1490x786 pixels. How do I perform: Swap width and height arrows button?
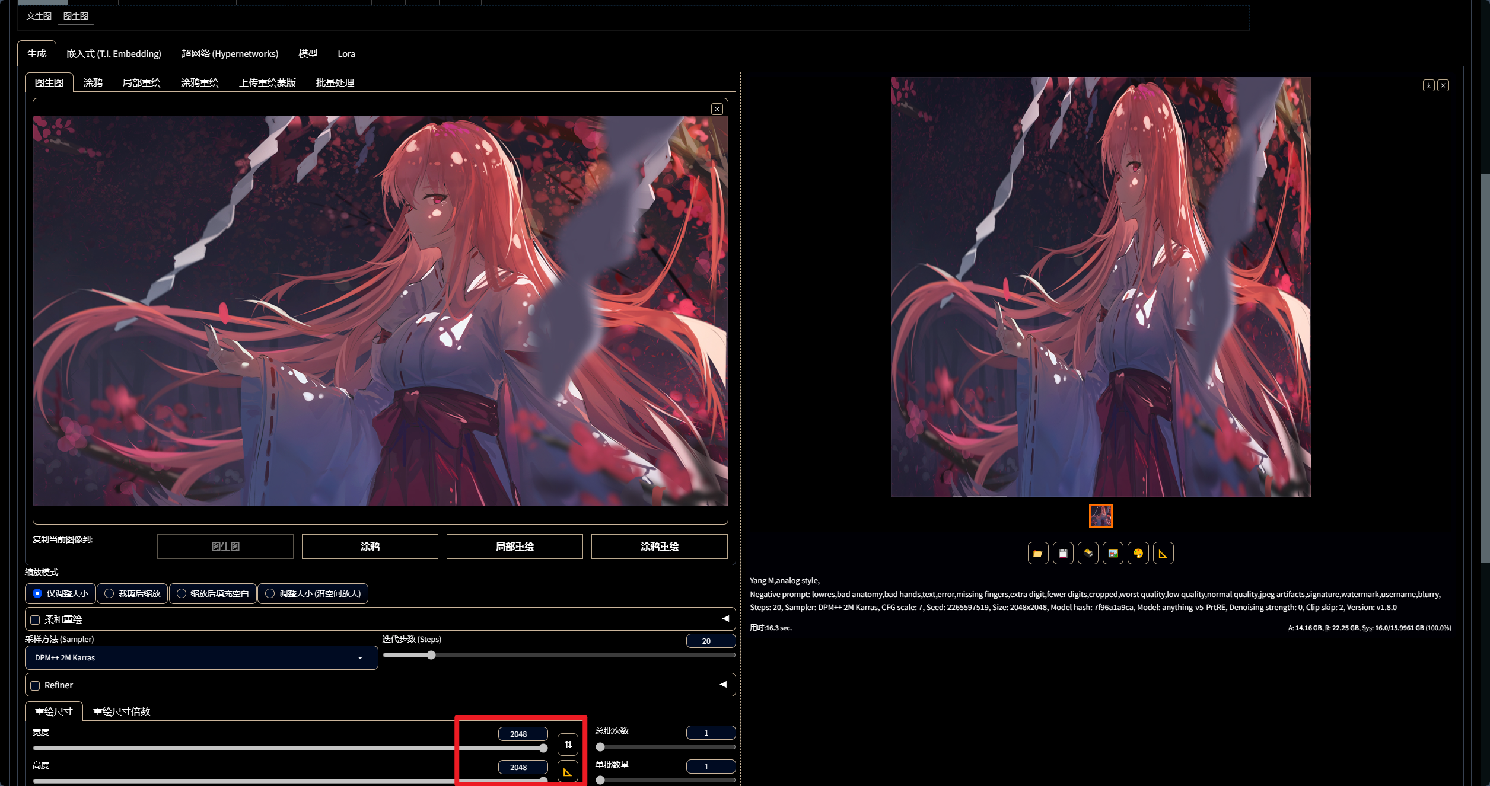pos(568,744)
